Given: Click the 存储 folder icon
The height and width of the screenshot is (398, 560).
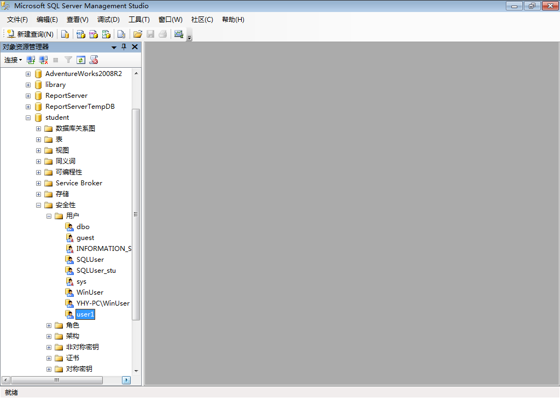Looking at the screenshot, I should (x=49, y=195).
